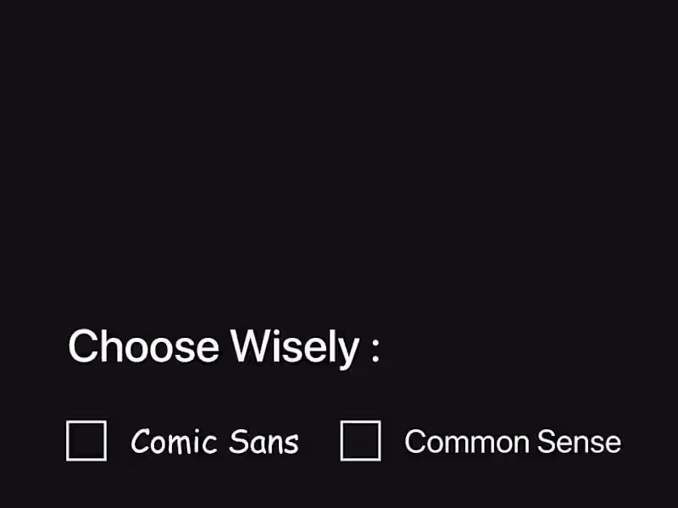Tick the Common Sense checkbox

pos(360,441)
